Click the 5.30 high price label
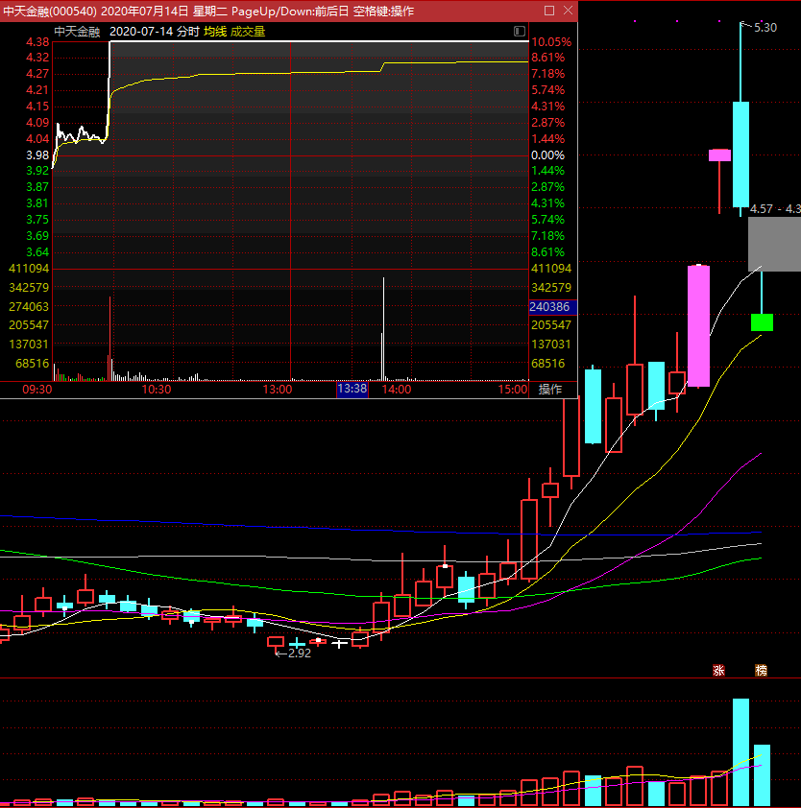This screenshot has height=808, width=801. point(765,27)
